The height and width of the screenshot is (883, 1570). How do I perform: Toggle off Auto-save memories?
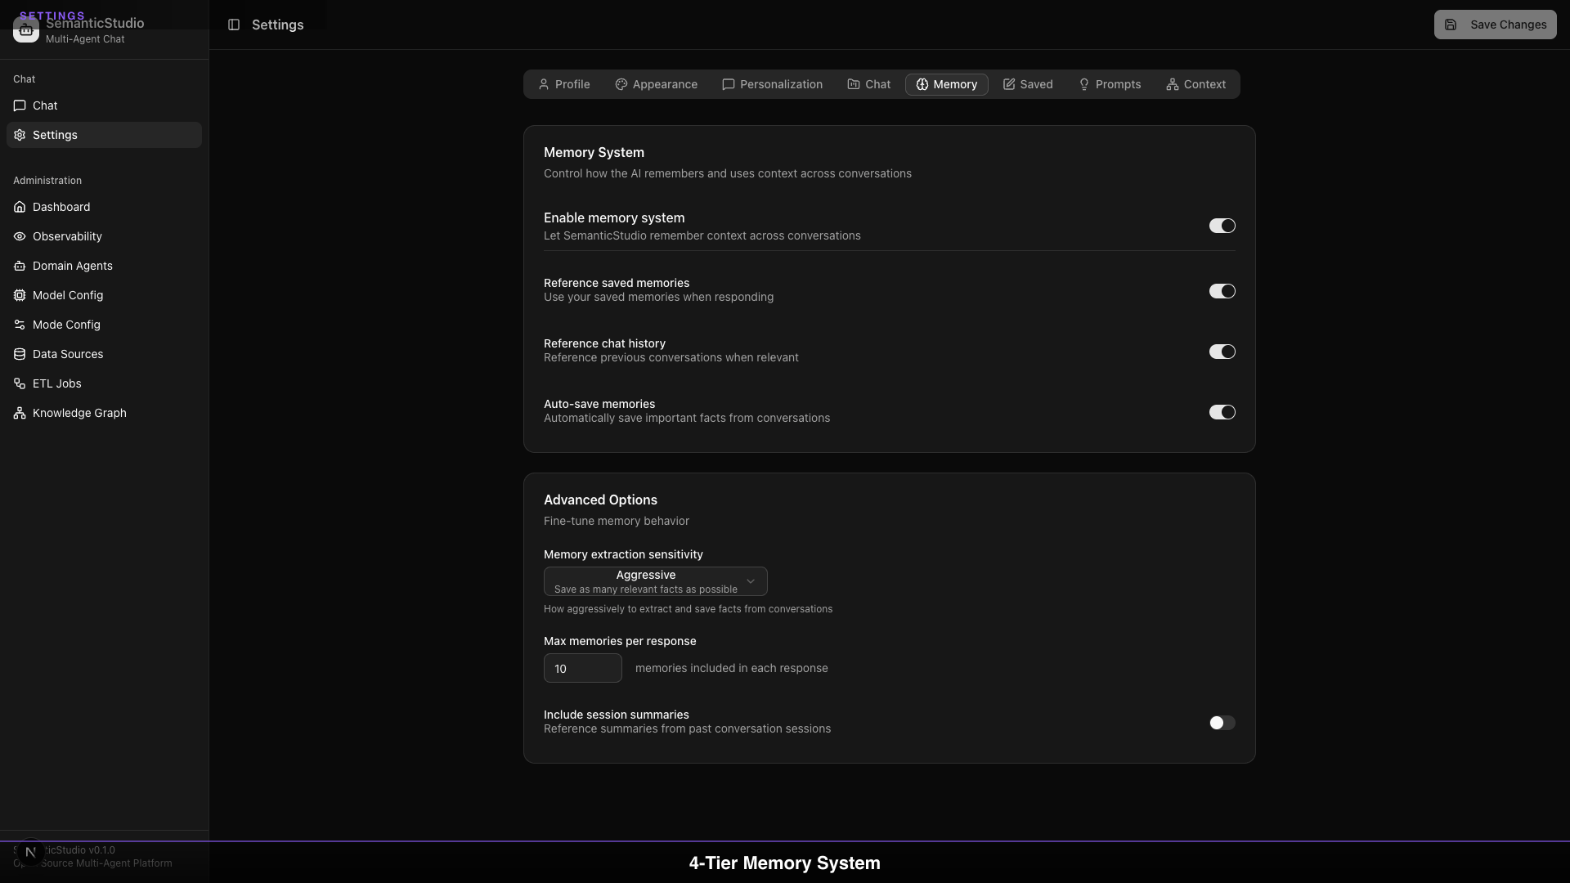click(1222, 412)
